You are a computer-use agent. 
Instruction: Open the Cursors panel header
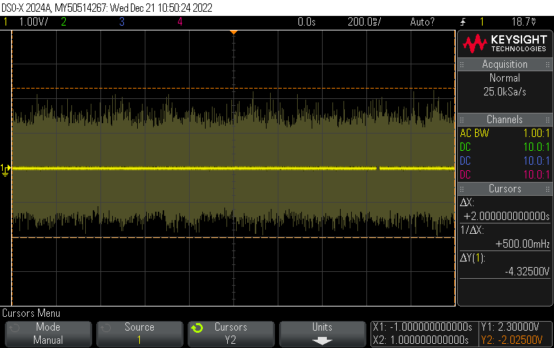[505, 189]
